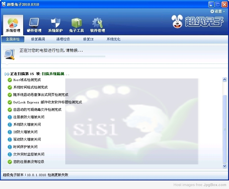Select the 修复IE tab
Viewport: 229px width, 189px height.
(x=88, y=39)
